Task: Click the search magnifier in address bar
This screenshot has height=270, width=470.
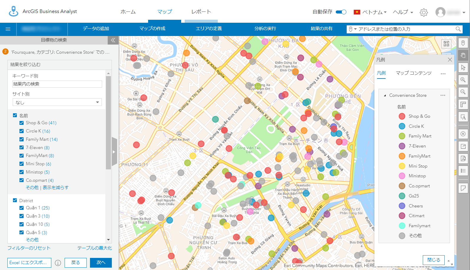Action: point(458,29)
